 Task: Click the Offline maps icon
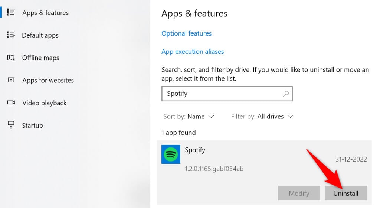click(11, 58)
